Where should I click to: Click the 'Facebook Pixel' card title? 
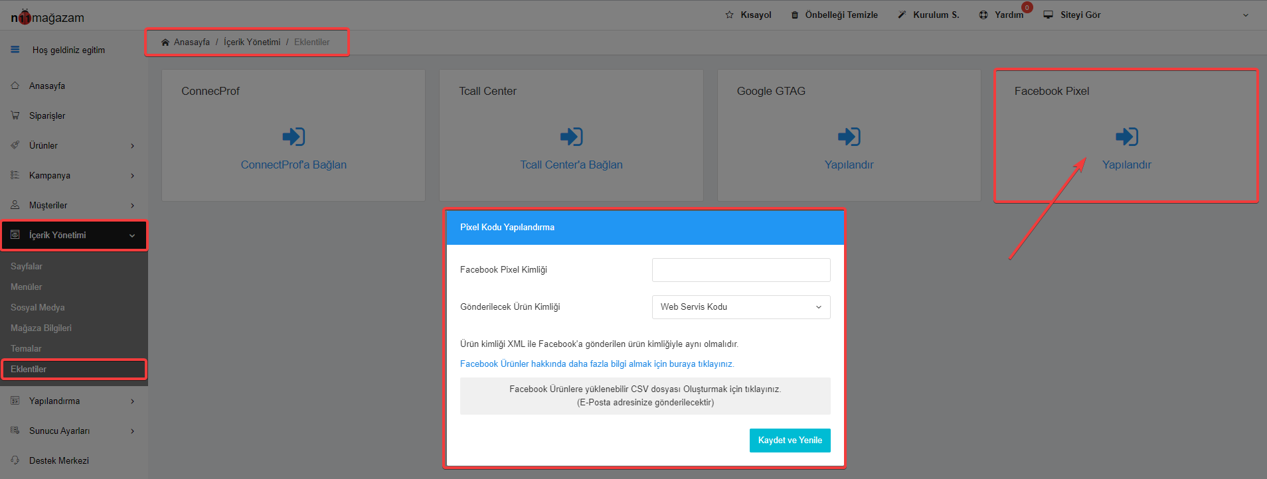[x=1052, y=91]
